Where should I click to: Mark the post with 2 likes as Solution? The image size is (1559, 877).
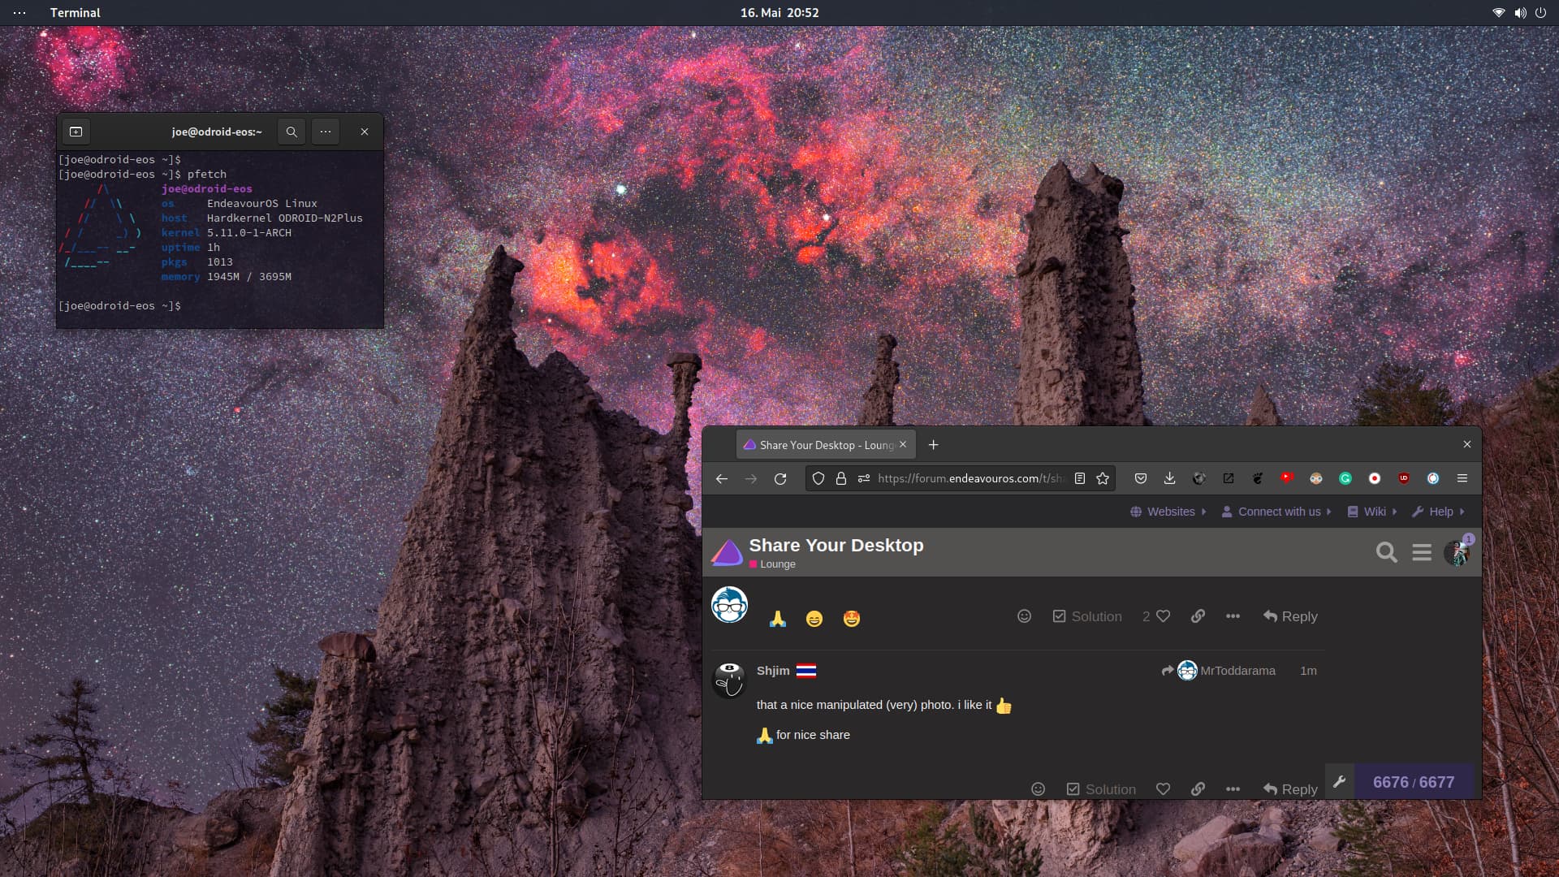click(x=1087, y=616)
